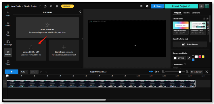The height and width of the screenshot is (104, 214).
Task: Click the New Folder breadcrumb
Action: pyautogui.click(x=16, y=6)
